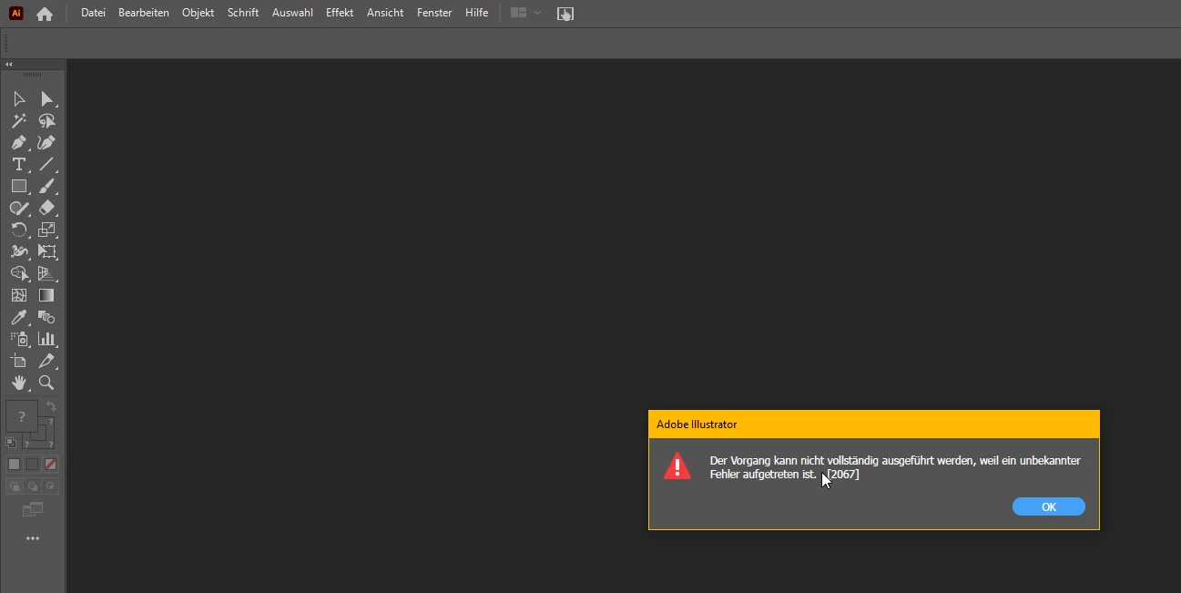
Task: Enable Draw Behind mode
Action: click(32, 486)
